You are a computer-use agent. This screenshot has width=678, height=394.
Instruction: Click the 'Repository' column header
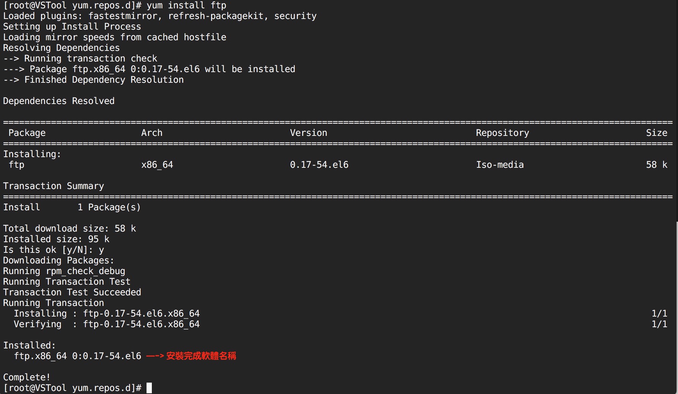503,133
